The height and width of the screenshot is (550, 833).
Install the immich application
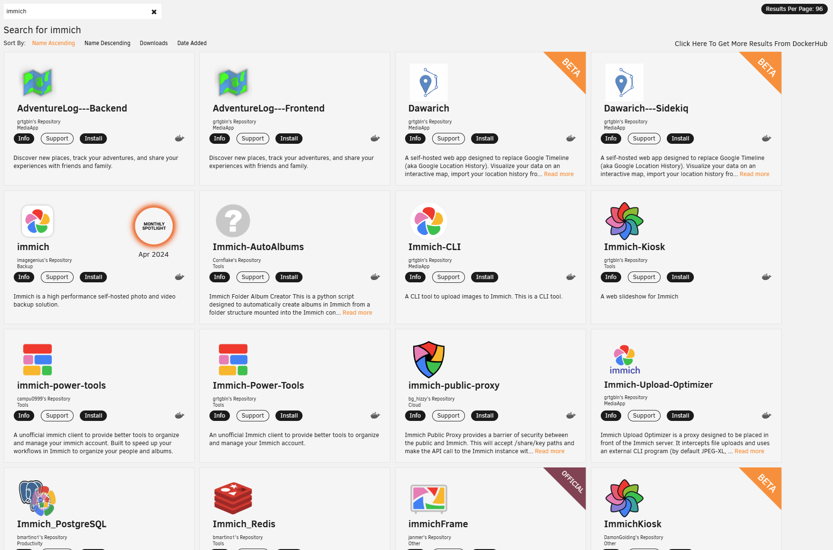93,277
